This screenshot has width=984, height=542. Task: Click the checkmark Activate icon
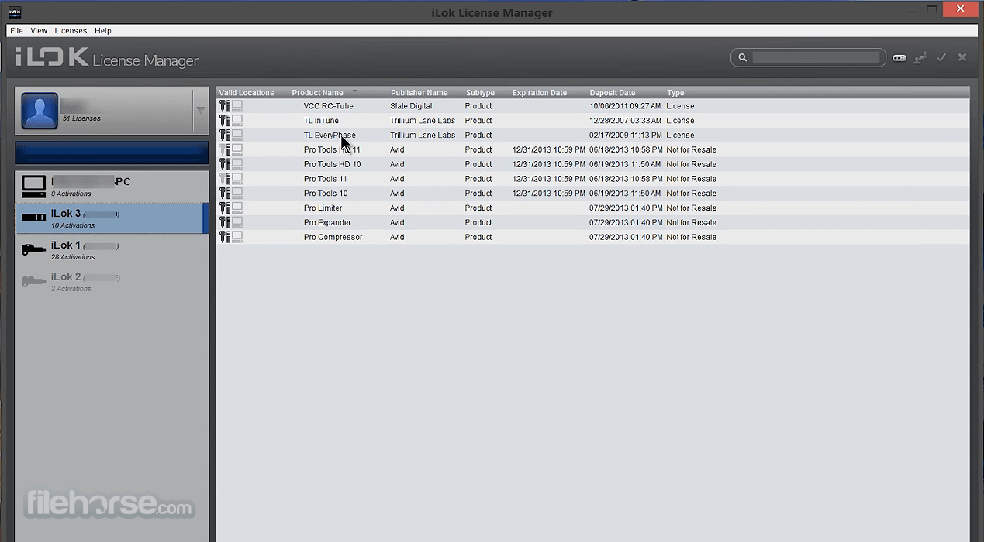tap(941, 57)
